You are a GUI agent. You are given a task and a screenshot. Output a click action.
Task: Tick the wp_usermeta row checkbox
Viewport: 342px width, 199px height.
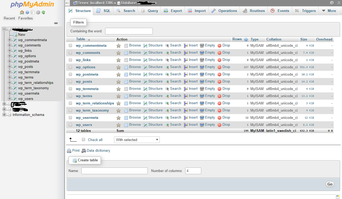(x=70, y=118)
